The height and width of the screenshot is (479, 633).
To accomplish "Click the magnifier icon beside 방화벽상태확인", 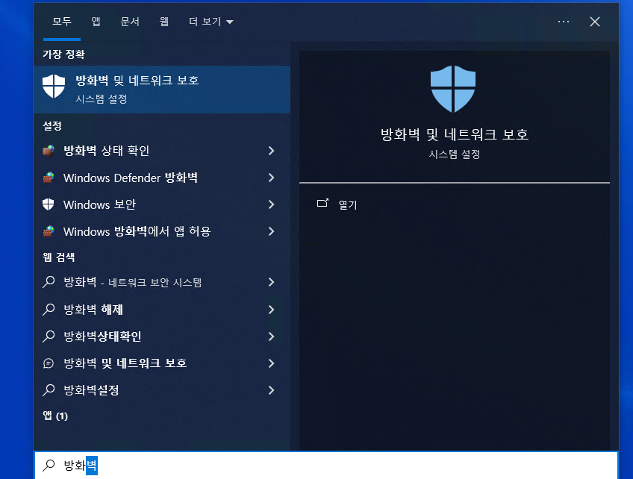I will (x=49, y=336).
